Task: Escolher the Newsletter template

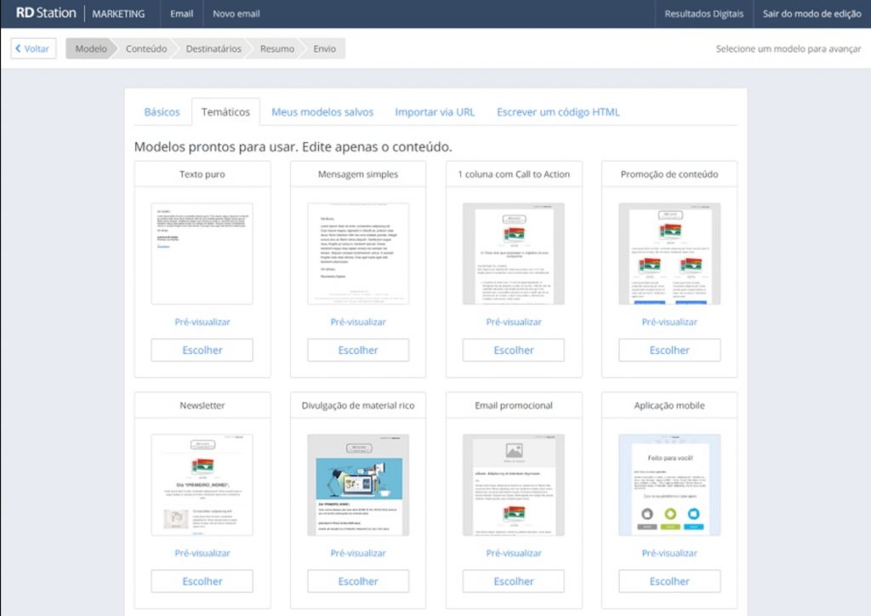Action: (x=202, y=581)
